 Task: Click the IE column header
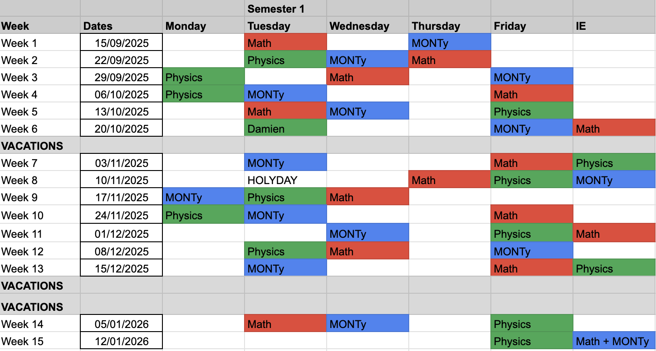coord(614,26)
